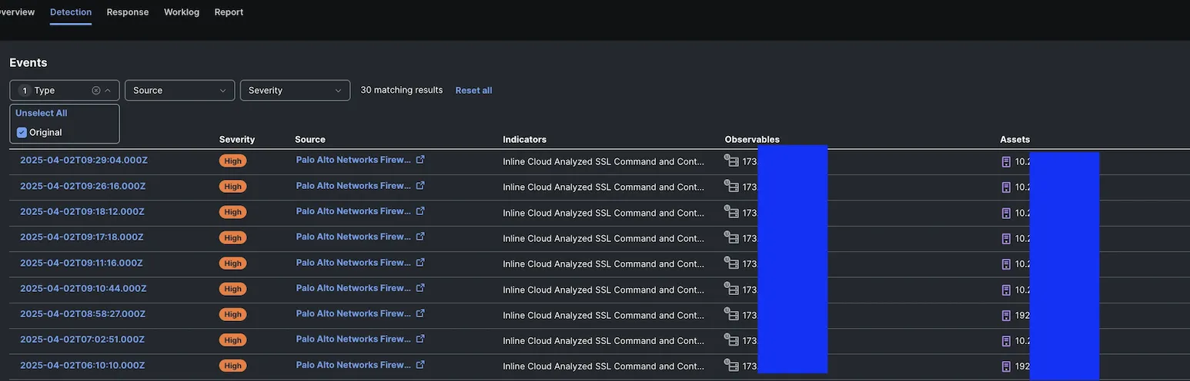
Task: Click the Severity column header
Action: point(237,140)
